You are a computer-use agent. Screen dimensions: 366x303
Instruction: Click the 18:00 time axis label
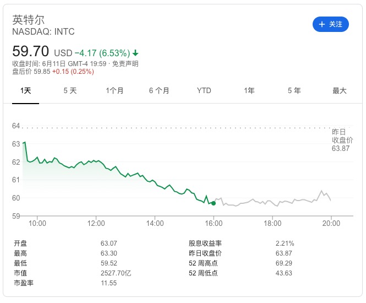pos(272,223)
